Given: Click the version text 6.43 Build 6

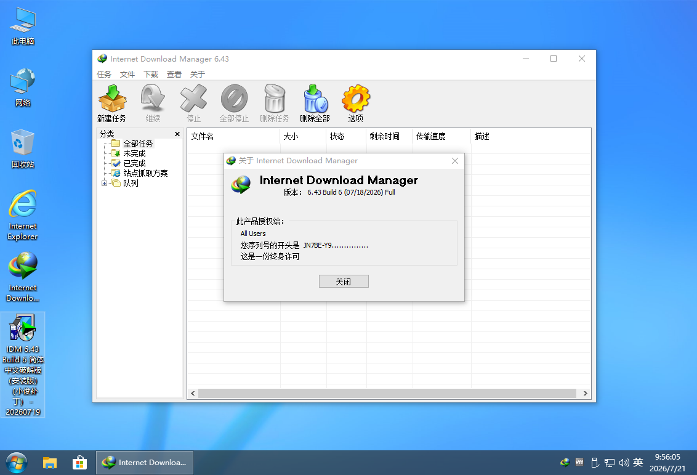Looking at the screenshot, I should tap(351, 192).
